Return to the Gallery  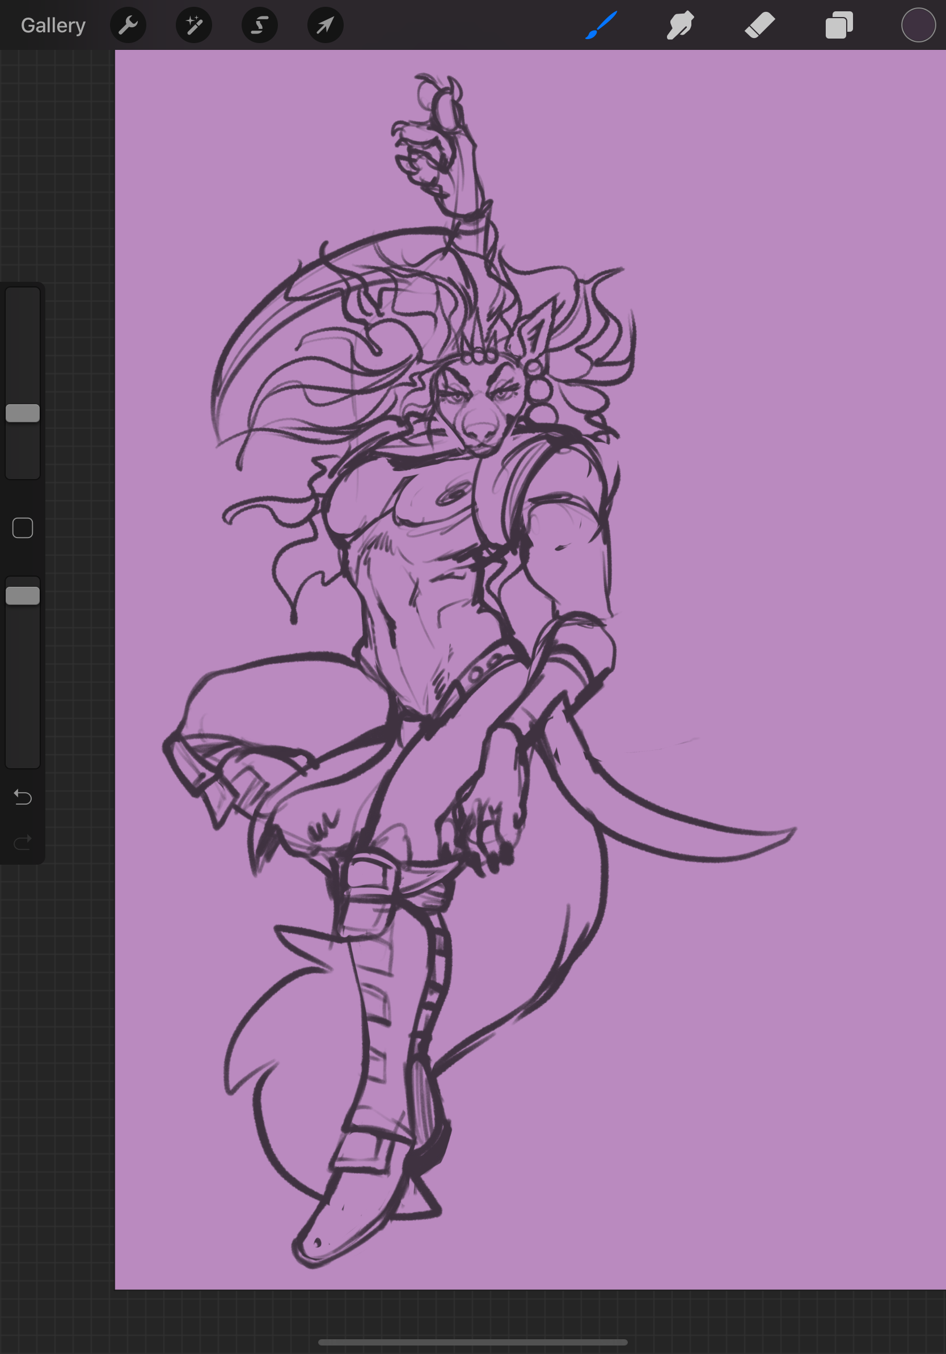(x=53, y=26)
